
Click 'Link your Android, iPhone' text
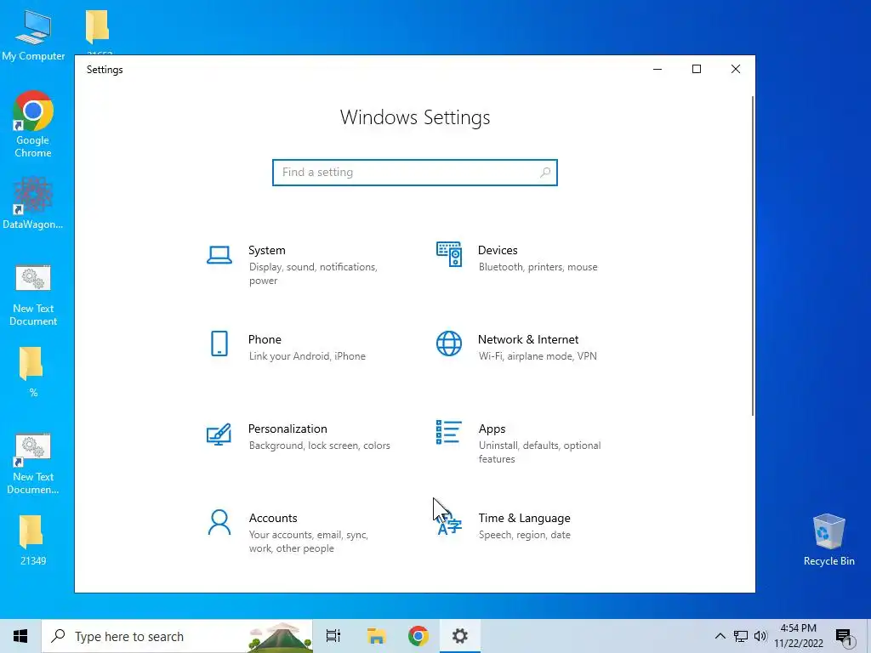click(307, 356)
